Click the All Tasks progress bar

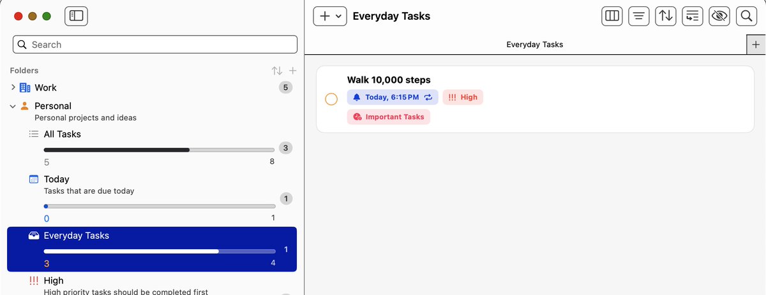click(x=160, y=150)
